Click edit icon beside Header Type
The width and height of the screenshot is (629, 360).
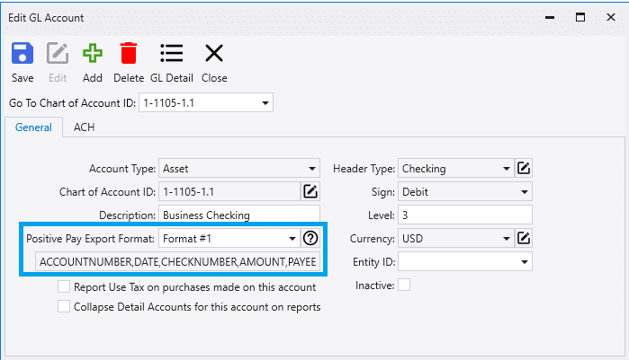524,168
